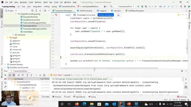Open Profiler tool window
The image size is (191, 107).
[x=46, y=97]
